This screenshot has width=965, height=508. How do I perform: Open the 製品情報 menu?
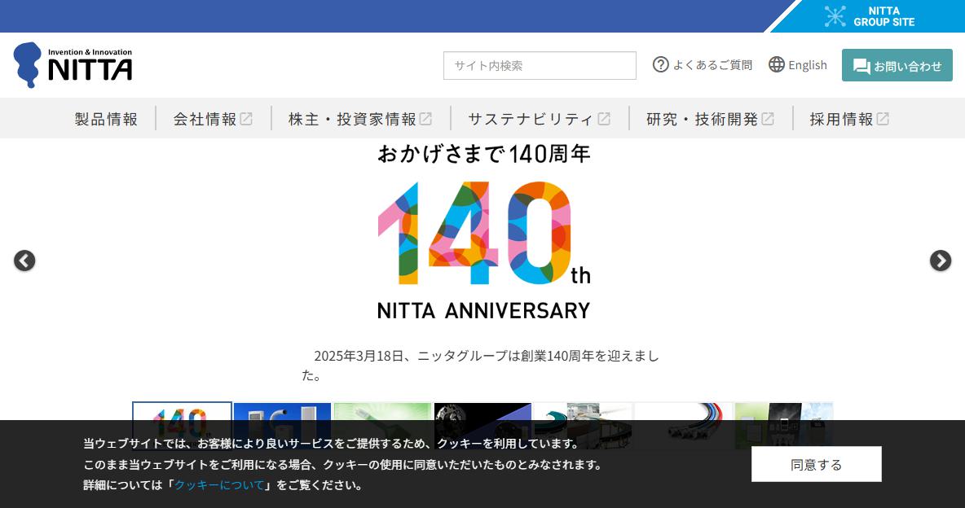(106, 119)
